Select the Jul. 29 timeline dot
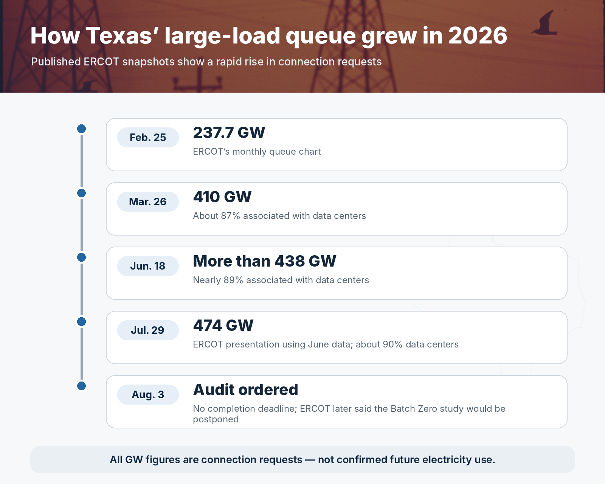Image resolution: width=605 pixels, height=484 pixels. click(81, 322)
